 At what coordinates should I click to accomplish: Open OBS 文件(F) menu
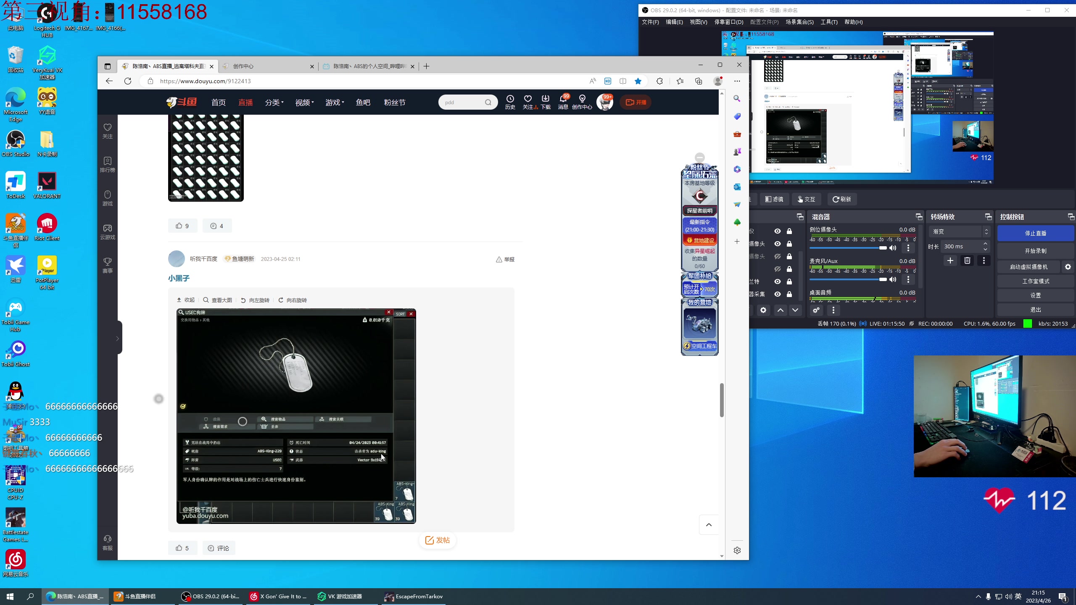(650, 22)
